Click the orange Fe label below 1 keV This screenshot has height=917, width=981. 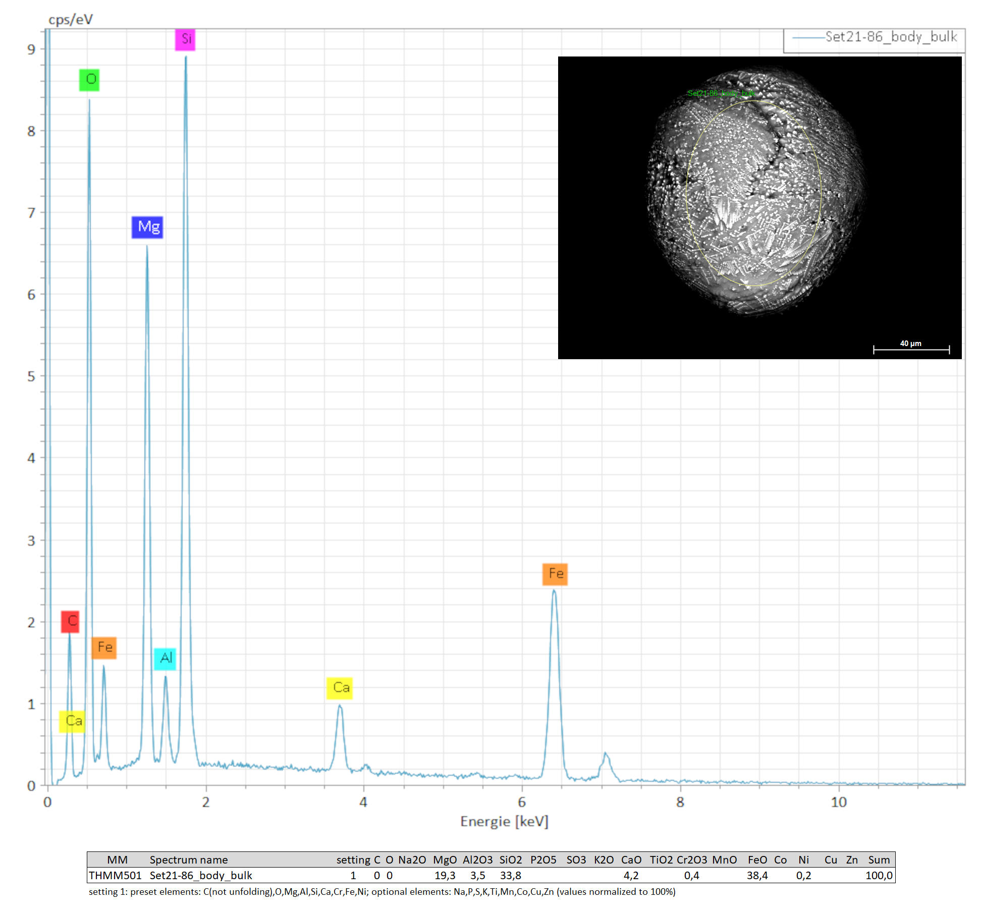[x=104, y=648]
